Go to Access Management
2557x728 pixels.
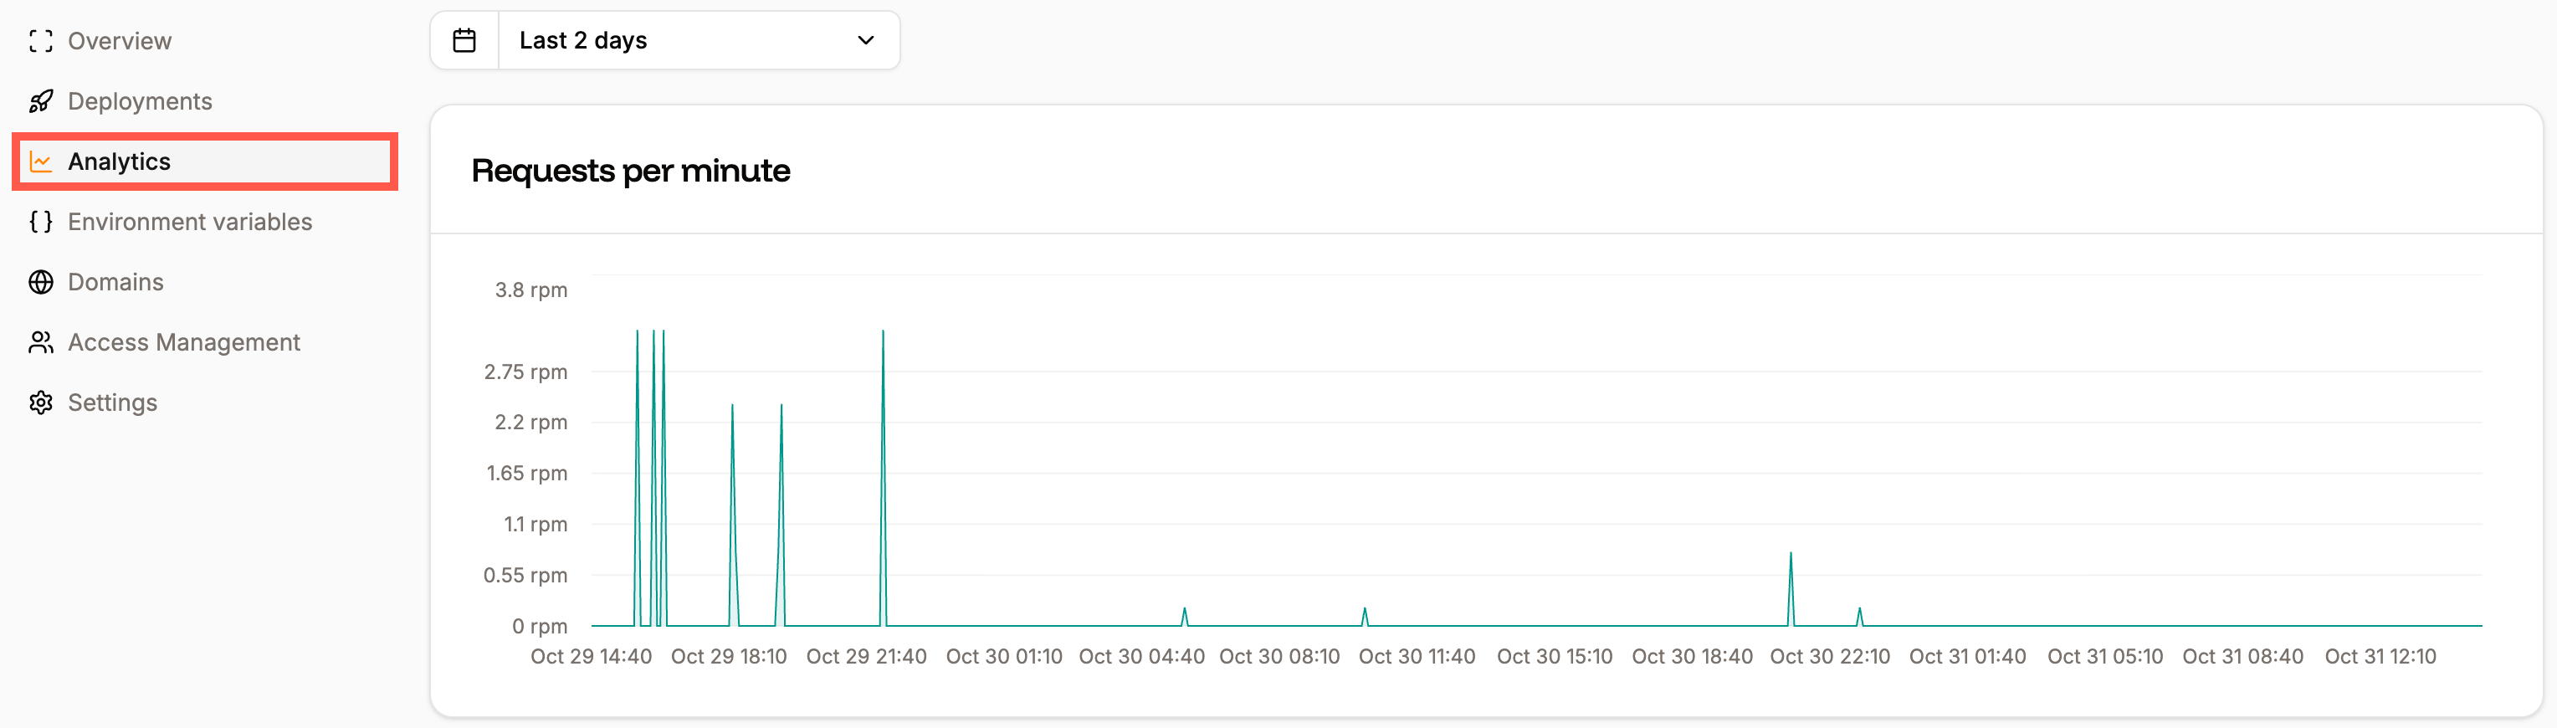point(183,341)
